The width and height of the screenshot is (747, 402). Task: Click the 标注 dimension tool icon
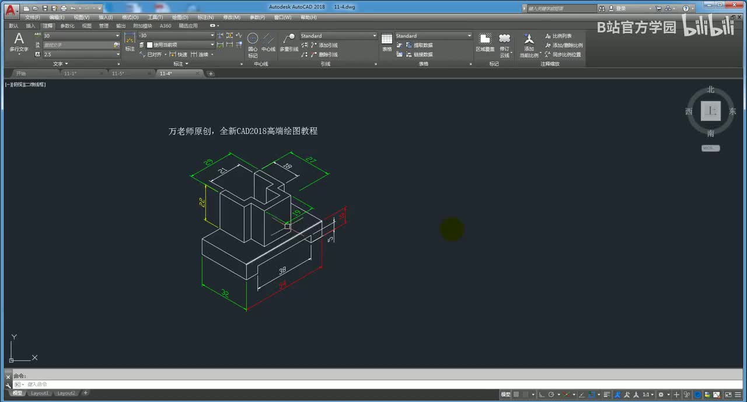point(130,42)
